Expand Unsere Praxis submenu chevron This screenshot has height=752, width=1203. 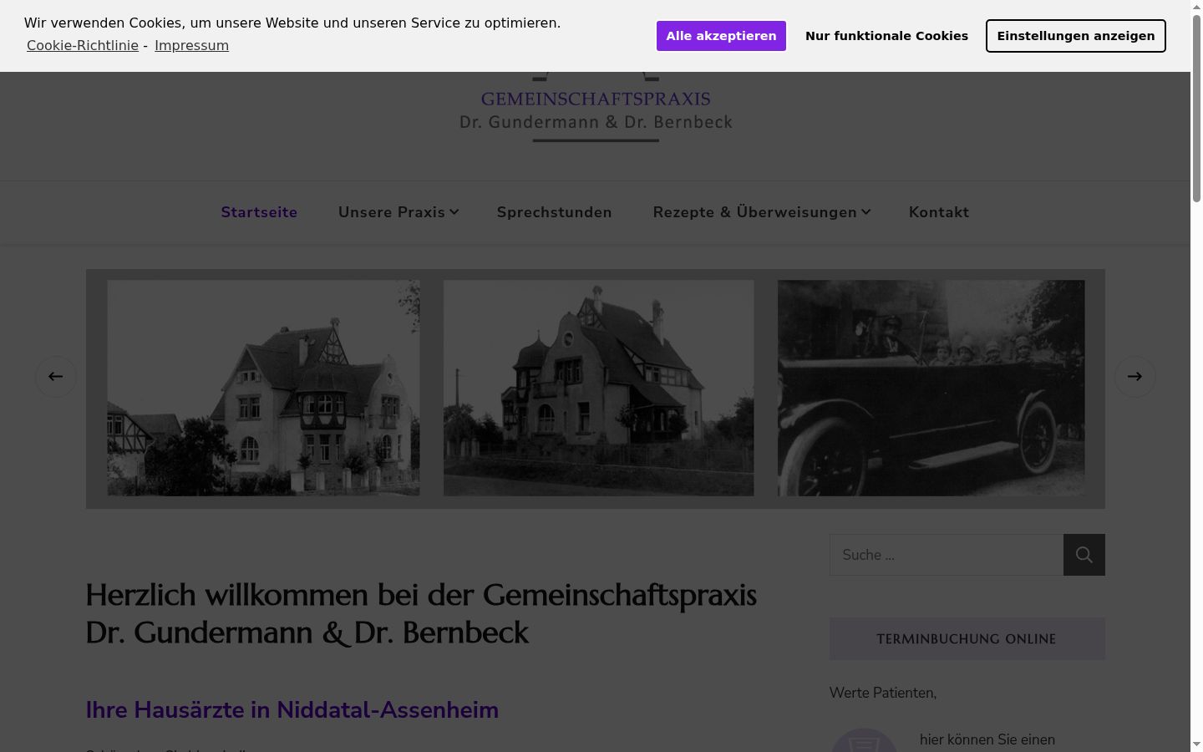454,212
